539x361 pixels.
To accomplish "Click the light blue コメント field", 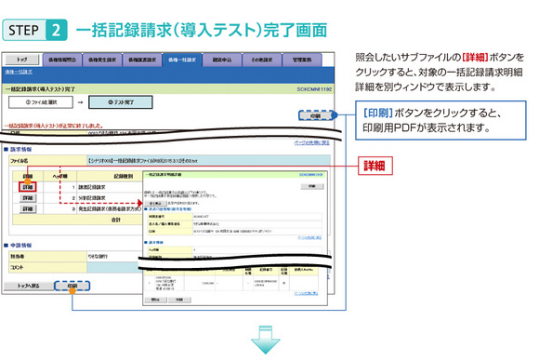I will [114, 267].
